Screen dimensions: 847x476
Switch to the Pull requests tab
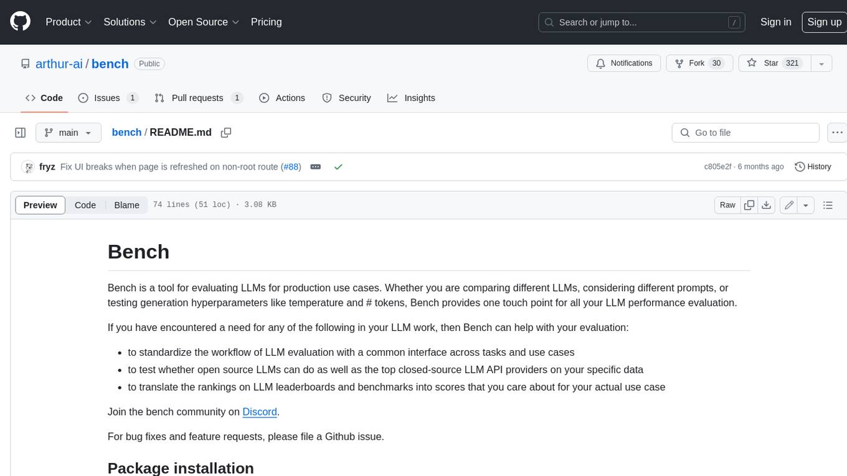198,98
